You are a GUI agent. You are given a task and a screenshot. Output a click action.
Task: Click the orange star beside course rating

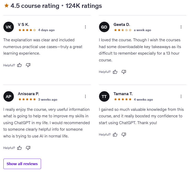point(7,5)
